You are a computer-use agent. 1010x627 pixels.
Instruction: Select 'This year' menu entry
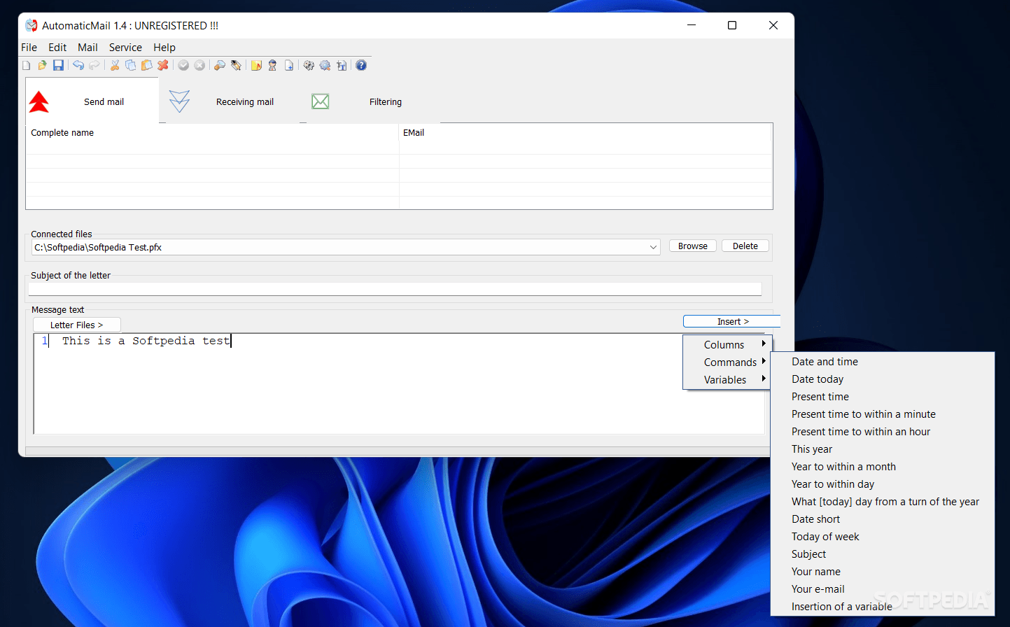[883, 449]
